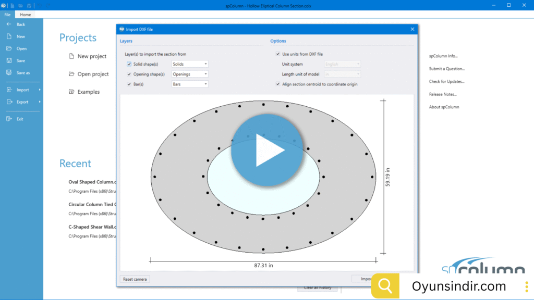Open the Oval Shaped Column recent file
Image resolution: width=534 pixels, height=300 pixels.
click(x=92, y=182)
